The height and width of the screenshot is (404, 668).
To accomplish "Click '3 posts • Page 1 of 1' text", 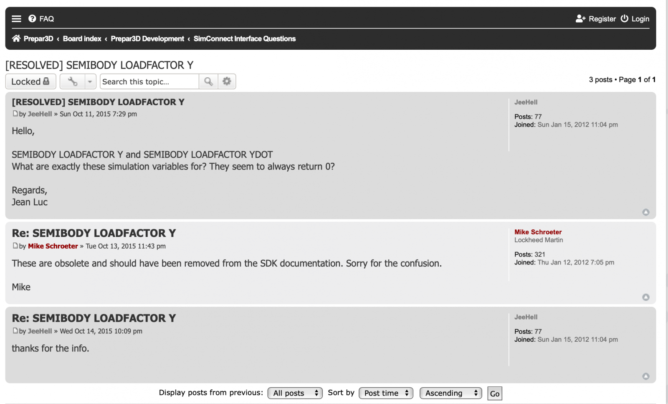I will coord(622,79).
